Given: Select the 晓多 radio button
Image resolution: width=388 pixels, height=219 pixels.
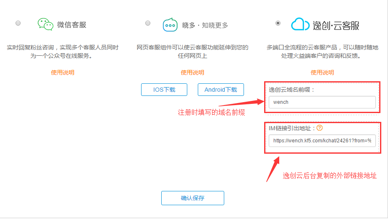Looking at the screenshot, I should [x=148, y=23].
